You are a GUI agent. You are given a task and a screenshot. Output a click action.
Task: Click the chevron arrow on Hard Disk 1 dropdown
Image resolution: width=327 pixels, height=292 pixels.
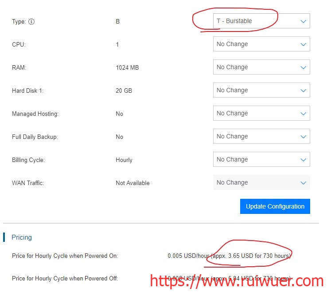pyautogui.click(x=303, y=91)
